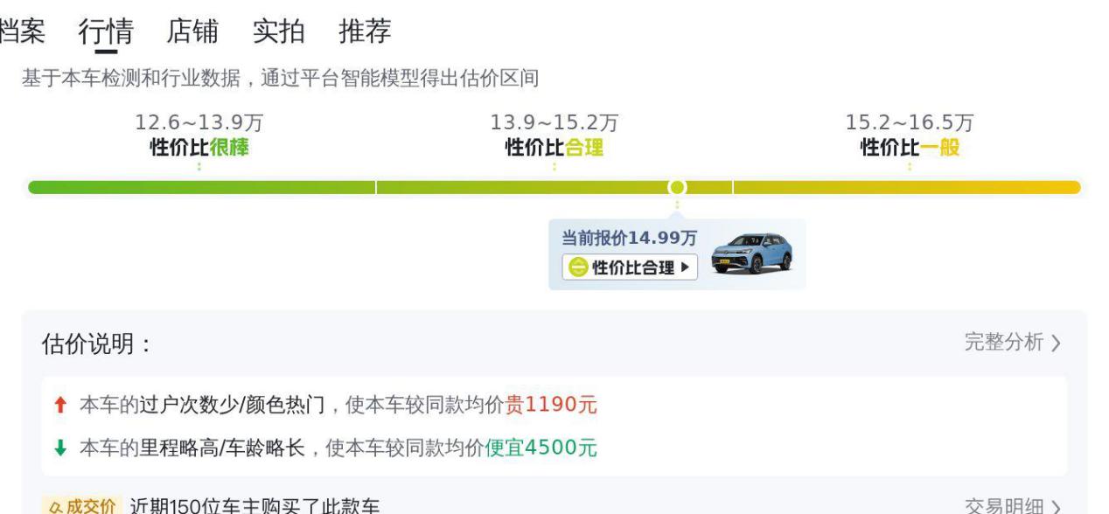Open 交易明细 transaction details
The height and width of the screenshot is (514, 1109).
(1012, 506)
